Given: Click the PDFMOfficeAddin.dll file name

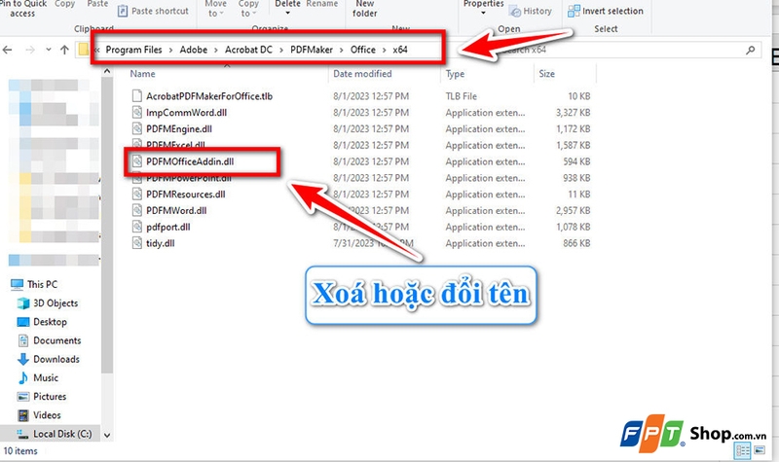Looking at the screenshot, I should click(190, 161).
